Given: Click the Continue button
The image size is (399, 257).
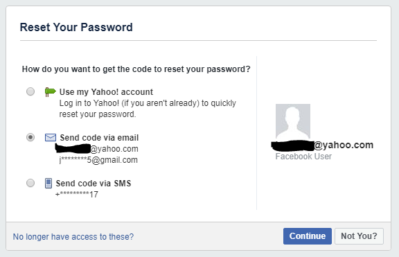Looking at the screenshot, I should pyautogui.click(x=308, y=236).
